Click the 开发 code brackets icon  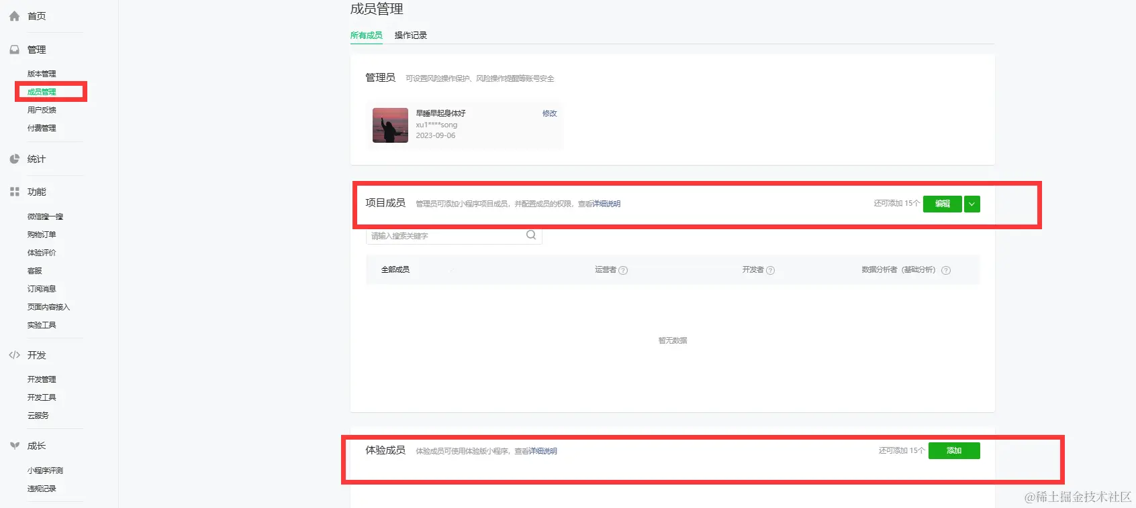(14, 355)
